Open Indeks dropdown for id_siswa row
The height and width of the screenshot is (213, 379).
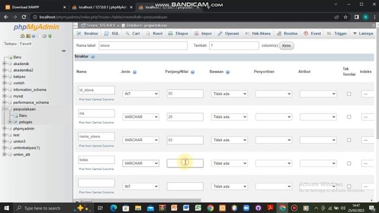pyautogui.click(x=368, y=93)
